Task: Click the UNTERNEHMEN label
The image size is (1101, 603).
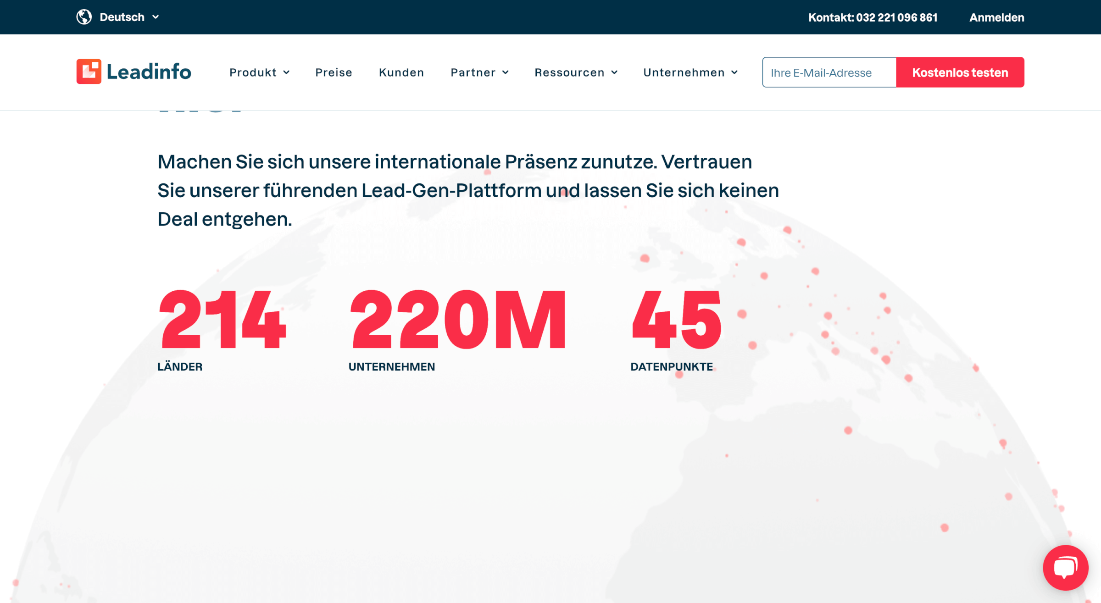Action: point(392,367)
